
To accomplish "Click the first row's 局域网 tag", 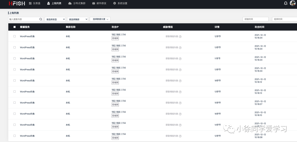I will coord(115,38).
